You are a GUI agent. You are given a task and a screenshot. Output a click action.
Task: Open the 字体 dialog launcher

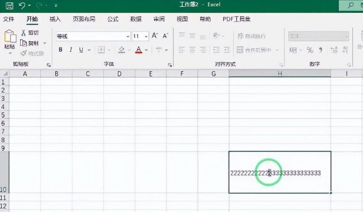click(170, 65)
